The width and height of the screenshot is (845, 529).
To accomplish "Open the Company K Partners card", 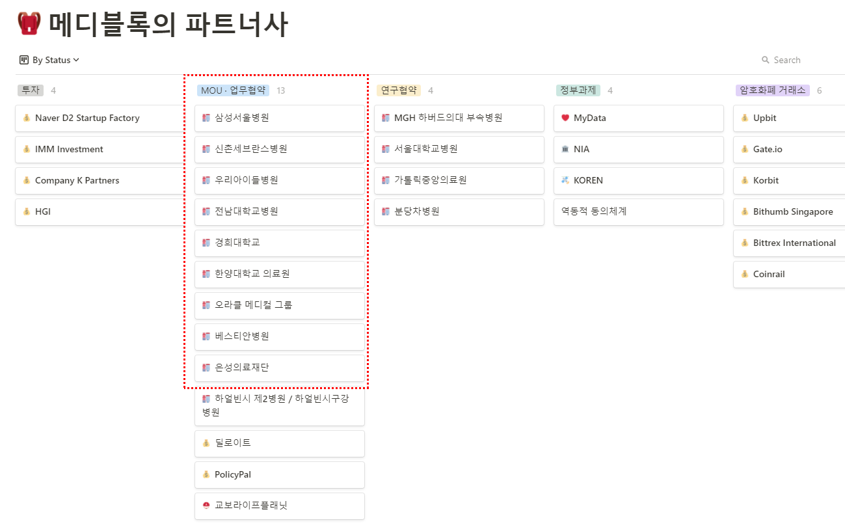I will [100, 181].
